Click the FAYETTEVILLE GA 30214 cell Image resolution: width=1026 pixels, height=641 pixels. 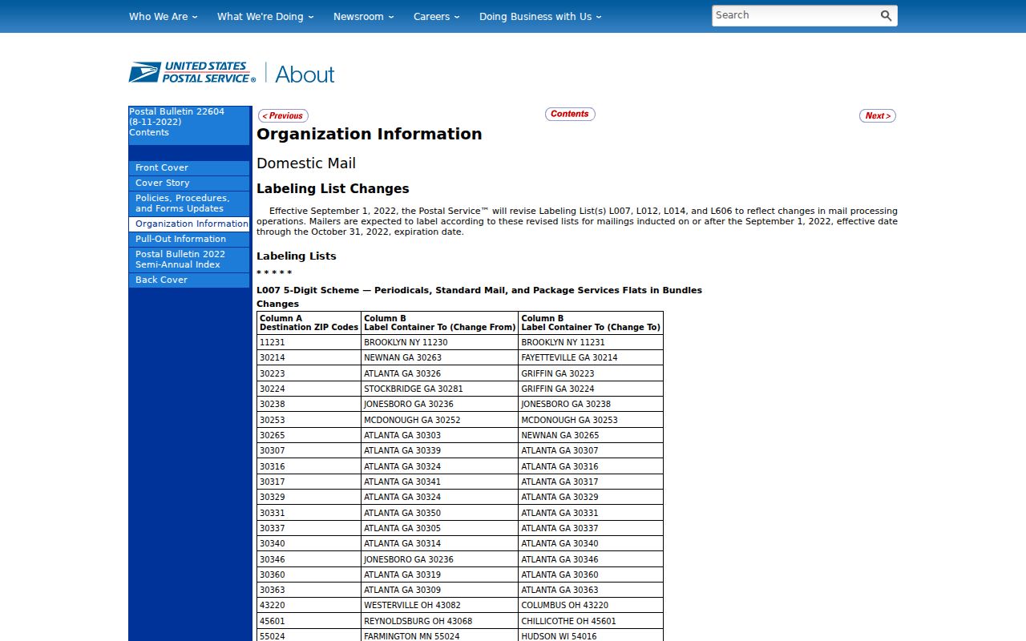point(591,358)
